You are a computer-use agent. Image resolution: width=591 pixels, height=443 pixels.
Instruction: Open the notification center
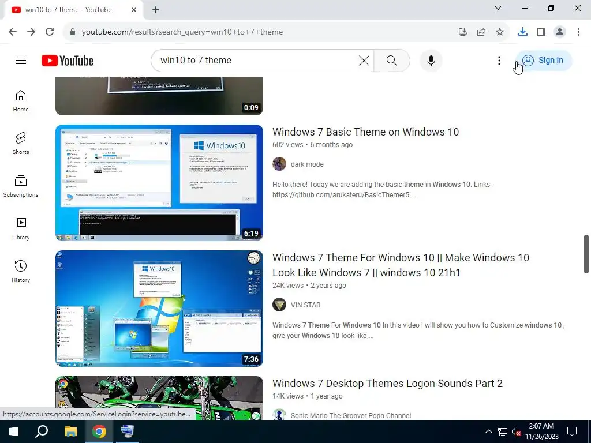pyautogui.click(x=572, y=431)
